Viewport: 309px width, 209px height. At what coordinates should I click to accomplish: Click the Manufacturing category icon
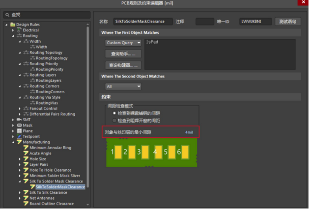click(19, 142)
